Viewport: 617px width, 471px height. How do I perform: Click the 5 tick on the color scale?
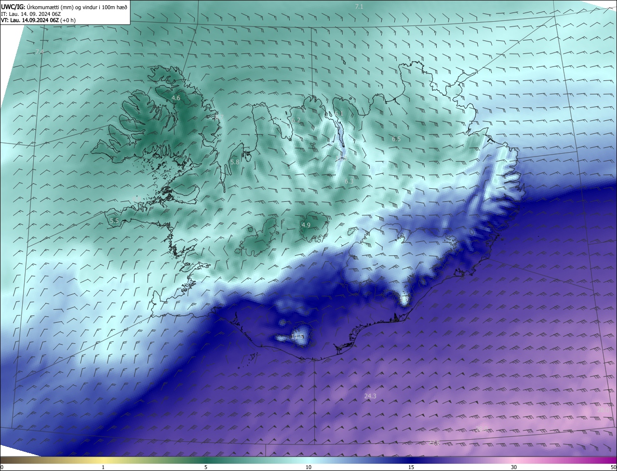206,468
